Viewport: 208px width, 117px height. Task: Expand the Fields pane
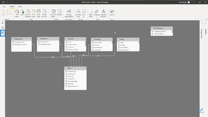206,23
